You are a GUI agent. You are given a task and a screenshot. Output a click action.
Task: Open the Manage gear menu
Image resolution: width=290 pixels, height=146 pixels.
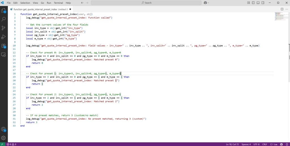pyautogui.click(x=4, y=138)
